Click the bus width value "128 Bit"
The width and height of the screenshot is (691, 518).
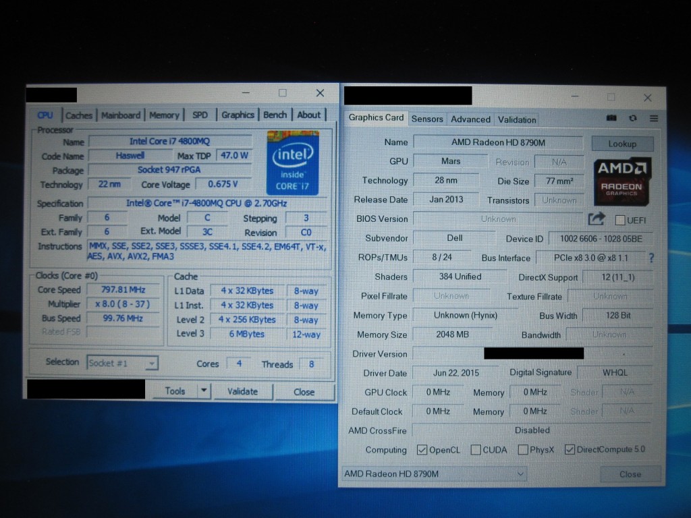[618, 316]
